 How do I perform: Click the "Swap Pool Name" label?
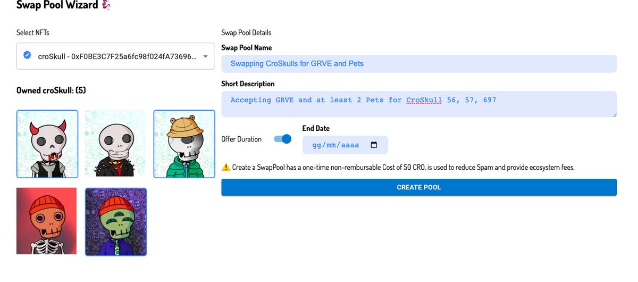tap(247, 47)
